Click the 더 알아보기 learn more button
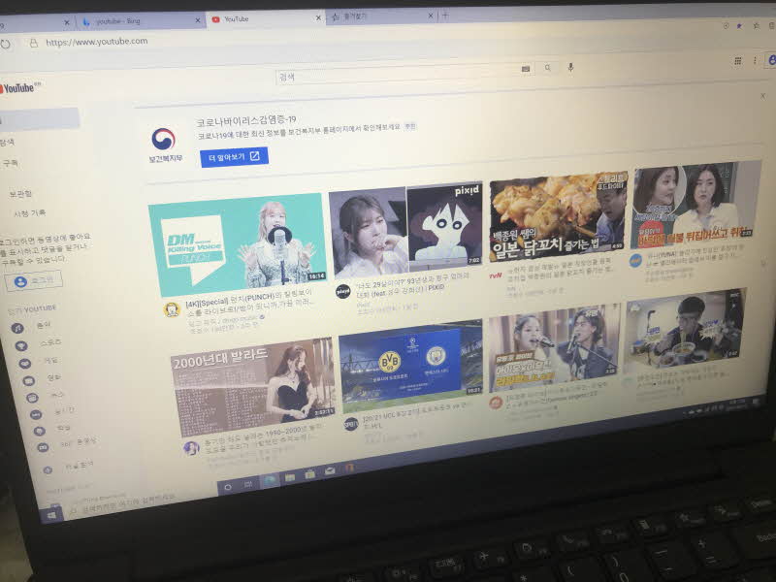This screenshot has width=776, height=582. coord(234,157)
